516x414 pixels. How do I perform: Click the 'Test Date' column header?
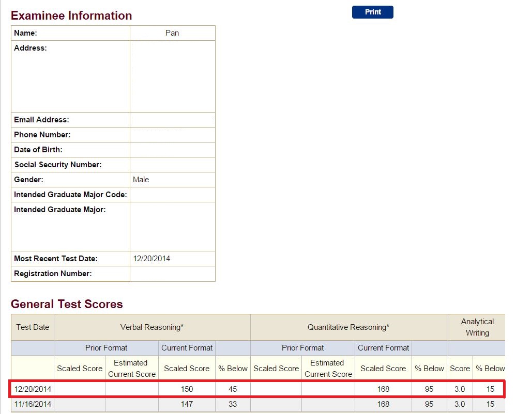pos(33,327)
